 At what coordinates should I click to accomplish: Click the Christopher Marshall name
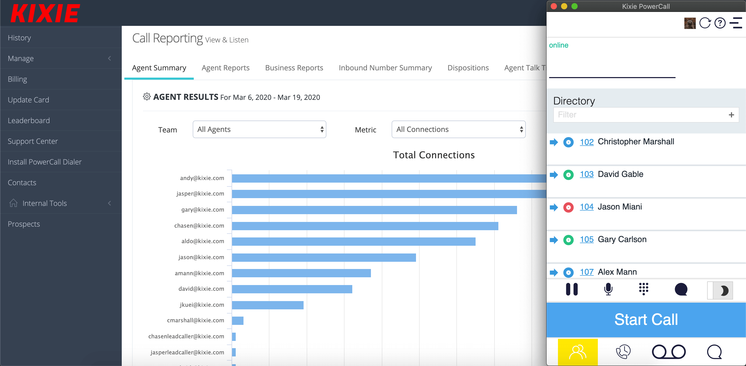636,142
